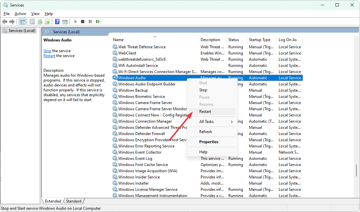This screenshot has width=360, height=212.
Task: Open the Properties toolbar icon
Action: coord(32,22)
